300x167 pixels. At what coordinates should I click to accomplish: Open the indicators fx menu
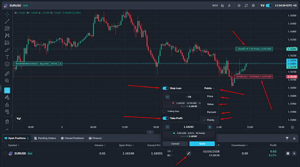(229, 6)
